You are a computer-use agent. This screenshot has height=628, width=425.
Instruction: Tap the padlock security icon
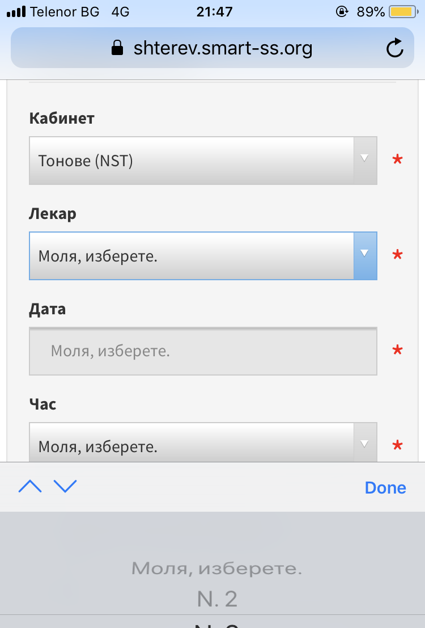pyautogui.click(x=117, y=48)
